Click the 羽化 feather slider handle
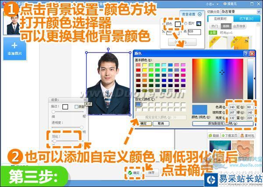This screenshot has width=263, height=187. (55, 141)
